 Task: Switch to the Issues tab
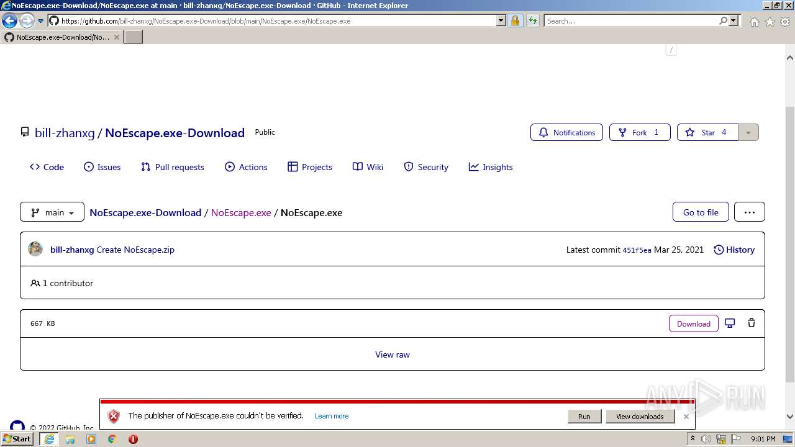tap(102, 167)
